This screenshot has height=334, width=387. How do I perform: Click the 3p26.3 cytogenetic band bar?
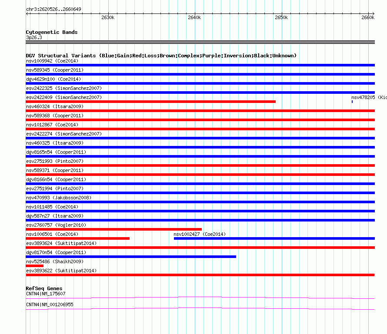[200, 42]
